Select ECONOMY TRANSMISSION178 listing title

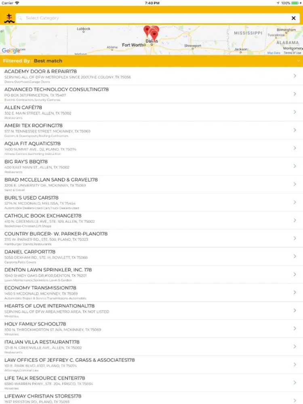[x=40, y=288]
